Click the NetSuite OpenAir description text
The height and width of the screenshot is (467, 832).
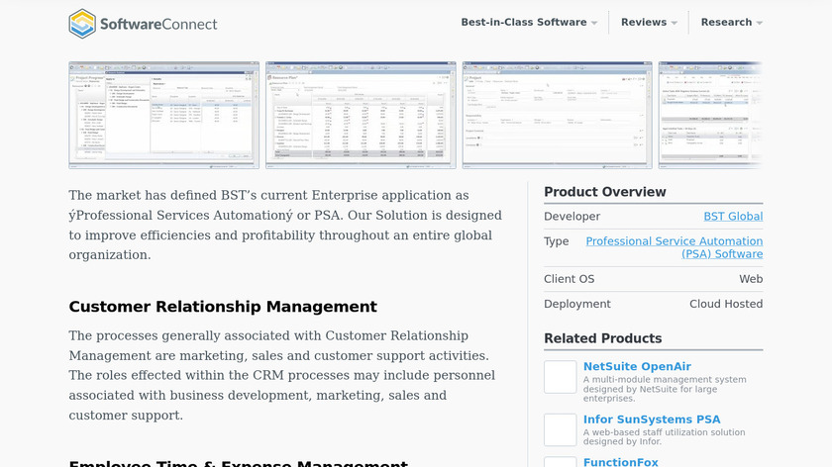(x=664, y=386)
